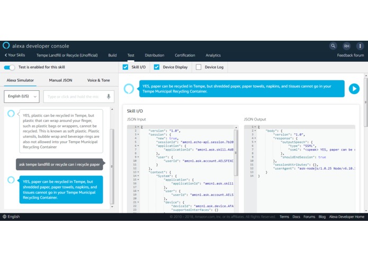Enable the Device Log checkbox
This screenshot has width=368, height=261.
[199, 67]
